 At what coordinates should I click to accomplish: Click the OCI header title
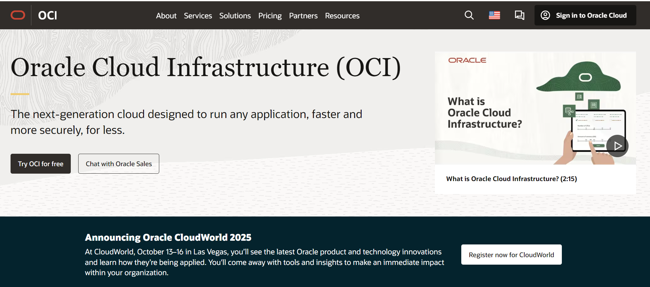tap(47, 16)
